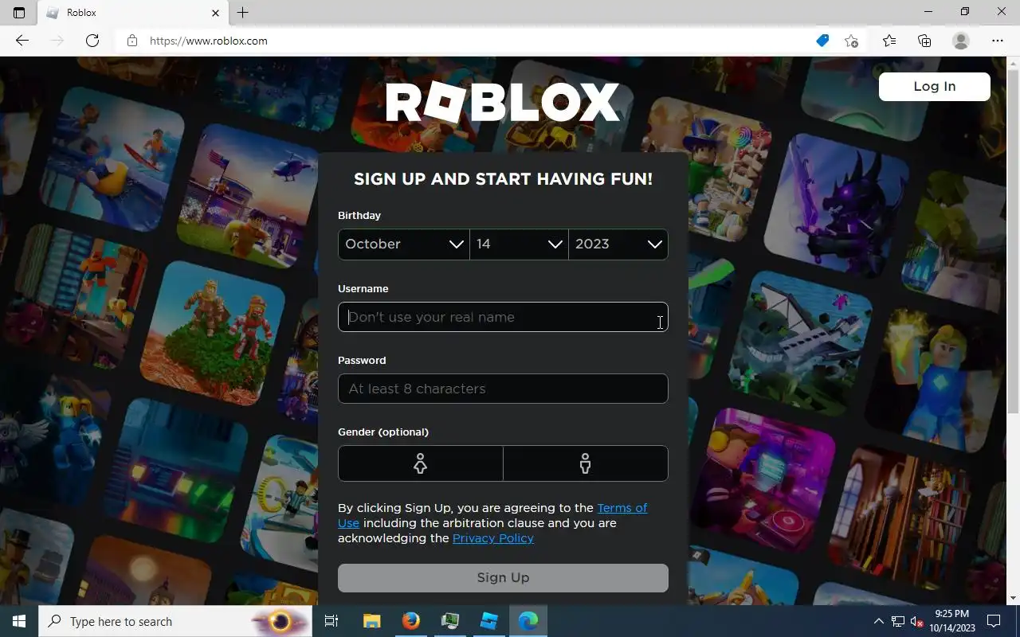Open the network status tray icon
1020x637 pixels.
[x=898, y=621]
